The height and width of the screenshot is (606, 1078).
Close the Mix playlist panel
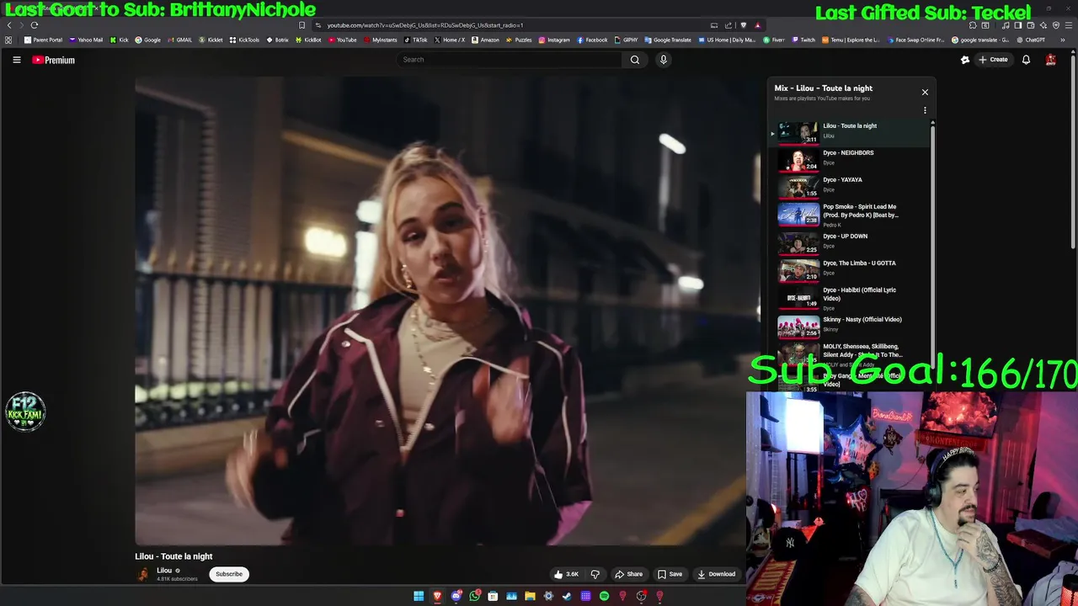tap(925, 92)
